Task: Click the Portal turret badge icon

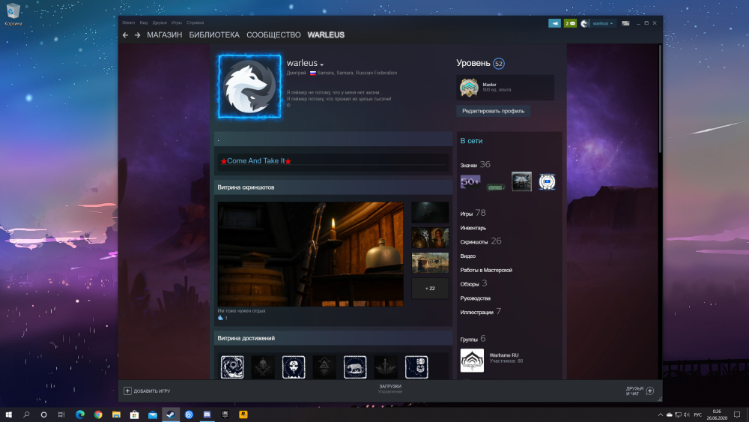Action: [547, 181]
